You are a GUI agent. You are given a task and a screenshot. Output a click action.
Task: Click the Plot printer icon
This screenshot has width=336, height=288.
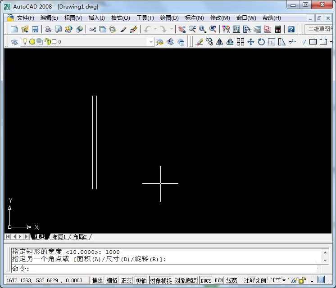click(48, 29)
